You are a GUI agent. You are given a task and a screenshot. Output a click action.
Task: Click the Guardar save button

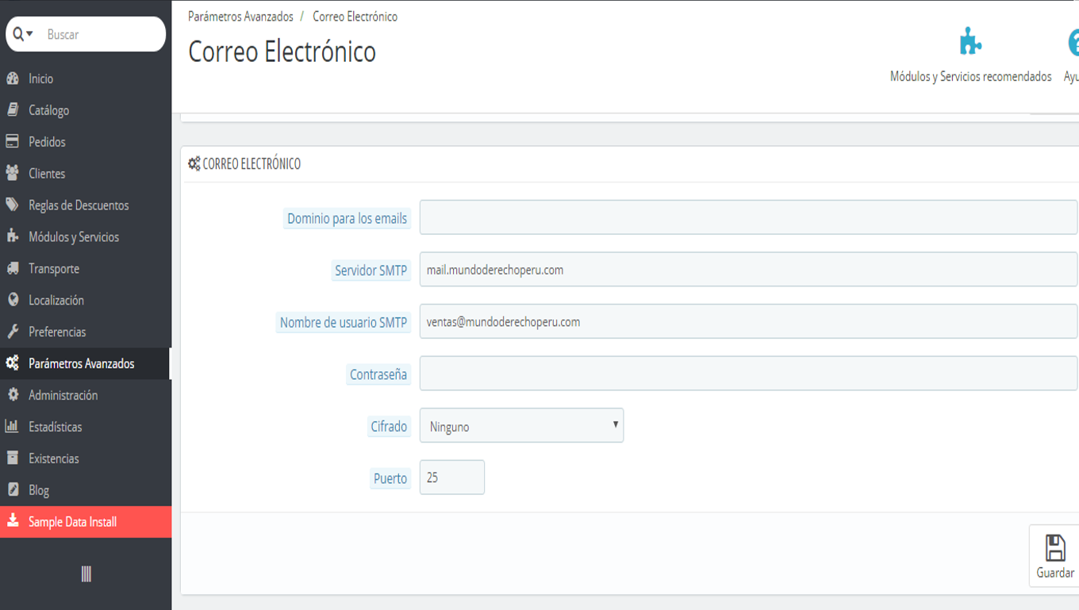(1054, 556)
